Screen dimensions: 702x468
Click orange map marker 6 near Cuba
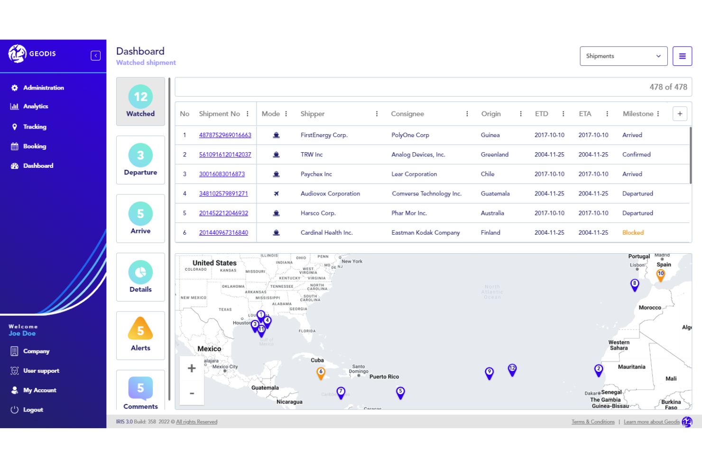click(321, 373)
